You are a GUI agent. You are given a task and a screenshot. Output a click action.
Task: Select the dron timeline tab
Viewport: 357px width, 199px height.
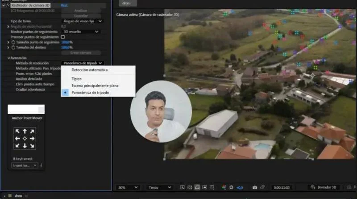(18, 196)
